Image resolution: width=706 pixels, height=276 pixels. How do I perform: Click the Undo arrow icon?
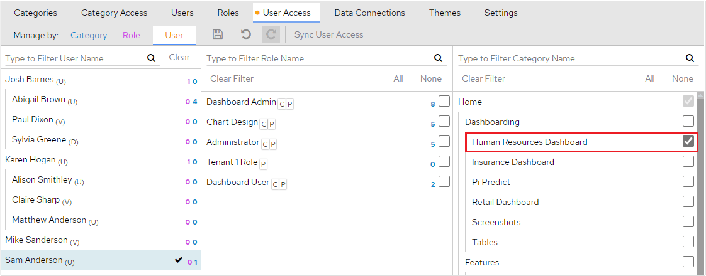(246, 34)
